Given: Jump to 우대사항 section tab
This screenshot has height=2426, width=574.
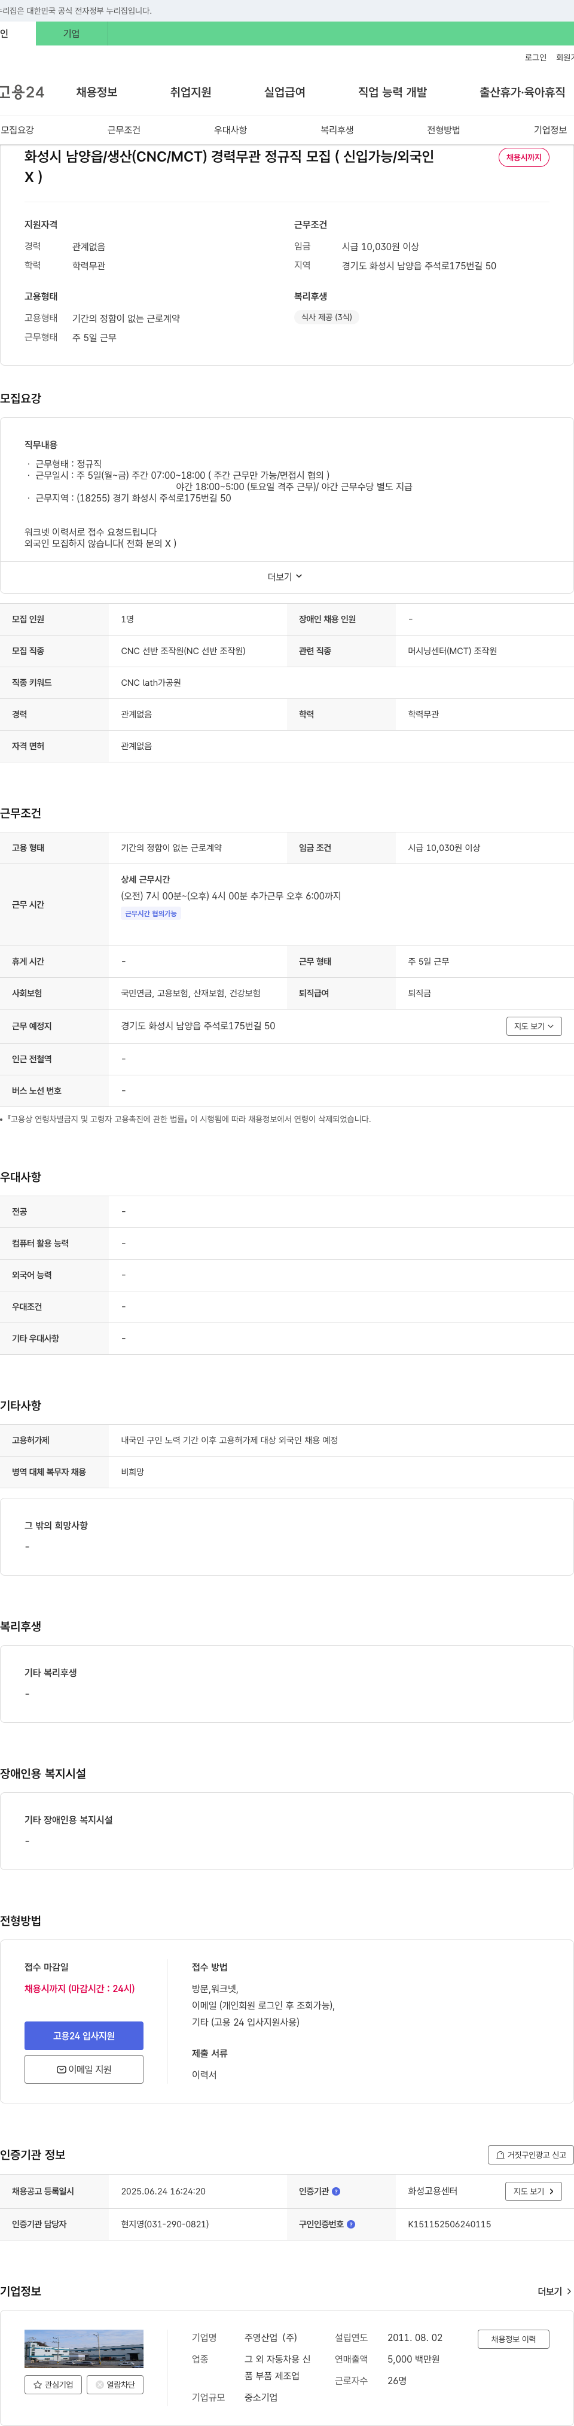Looking at the screenshot, I should coord(231,130).
